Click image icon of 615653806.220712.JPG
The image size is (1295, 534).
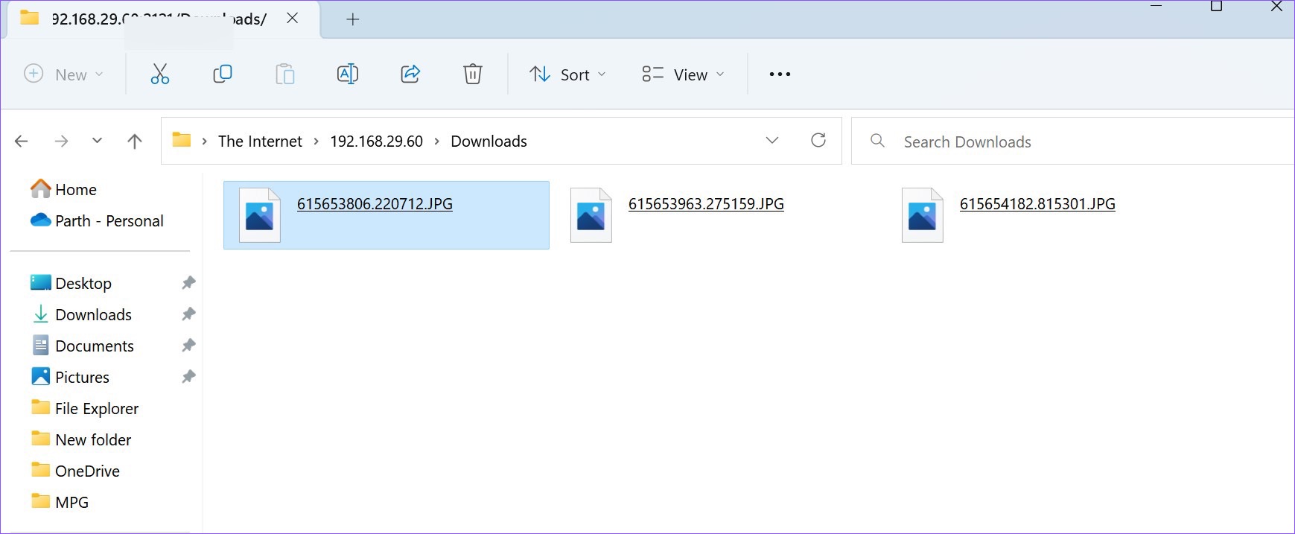259,215
